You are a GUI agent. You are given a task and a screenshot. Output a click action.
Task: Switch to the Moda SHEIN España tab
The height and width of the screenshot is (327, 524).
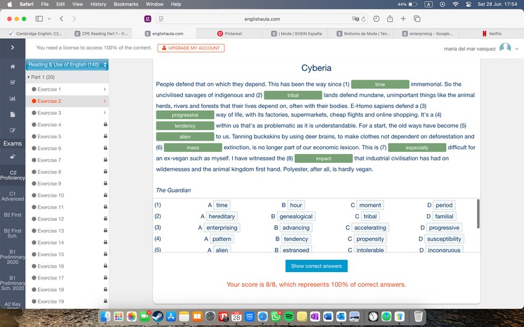pos(295,33)
